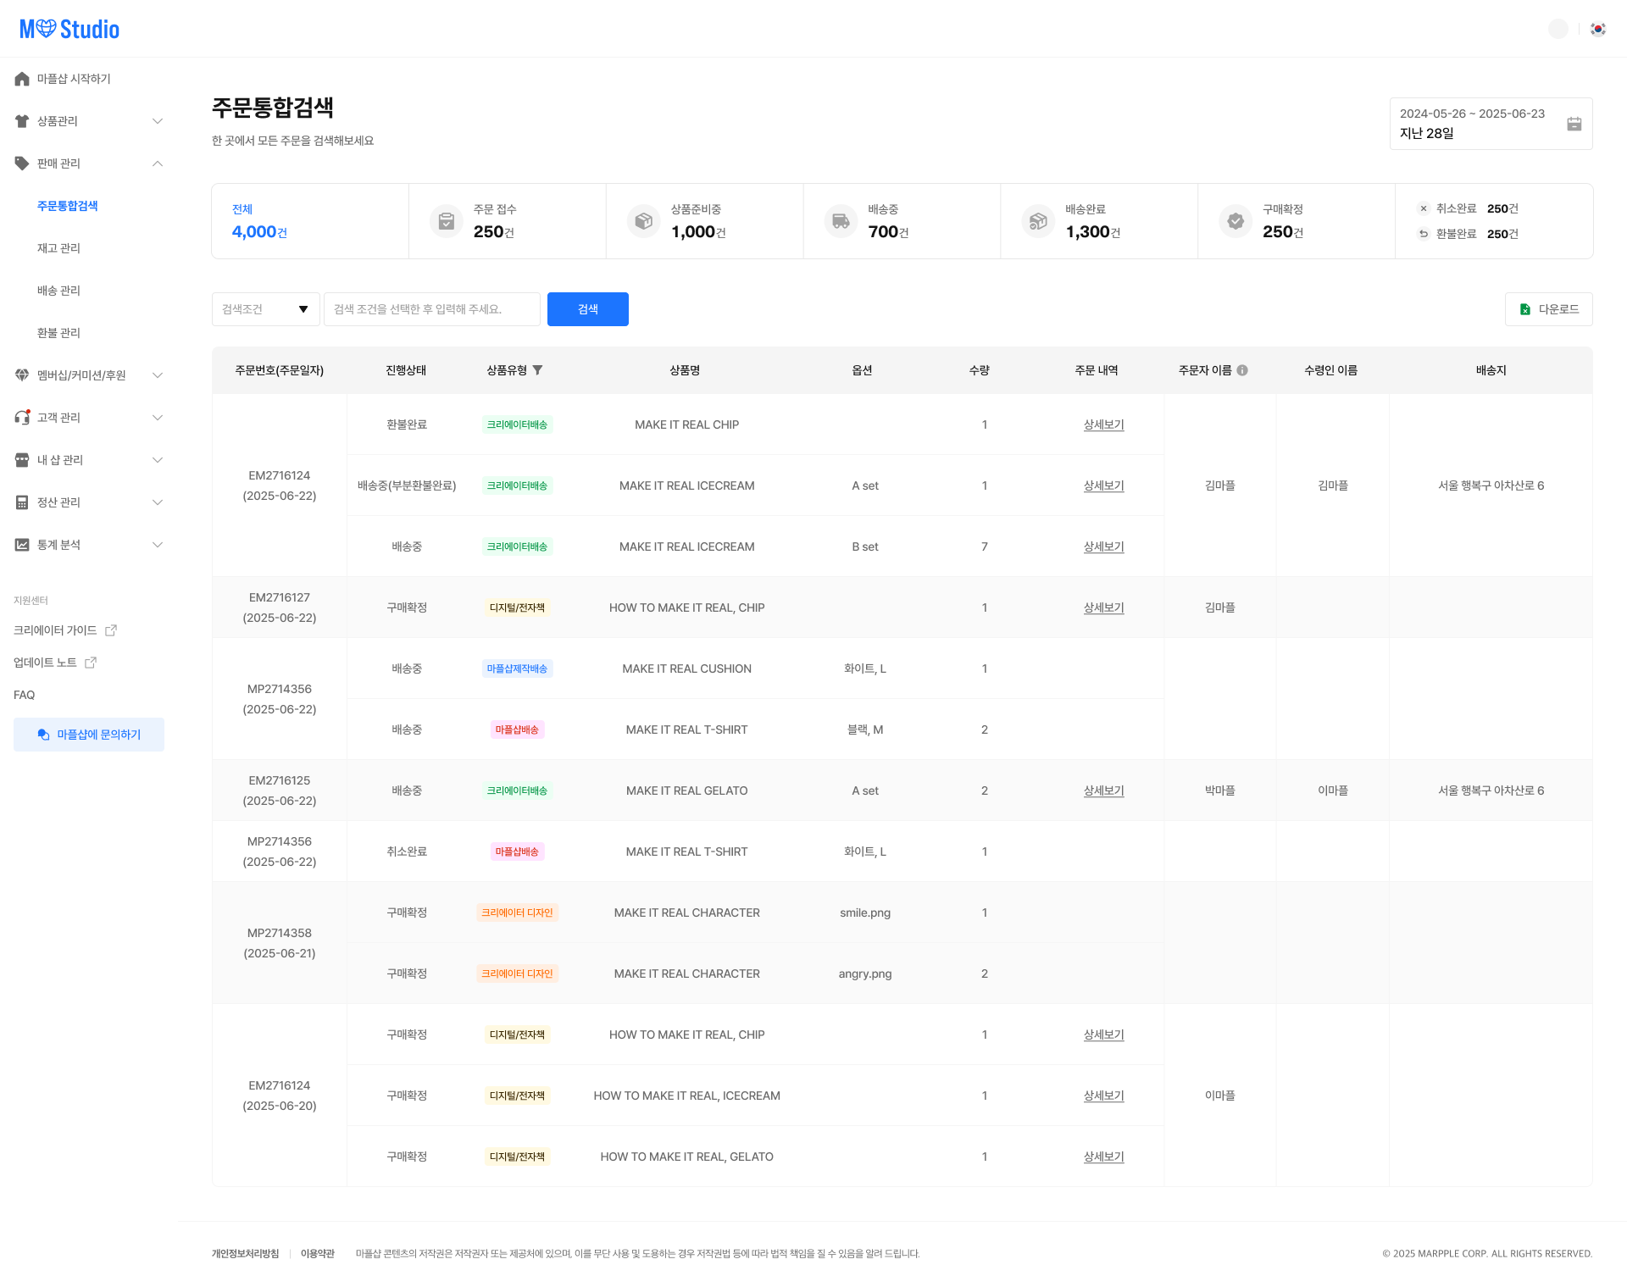
Task: Click the 배송중 truck icon
Action: pos(841,221)
